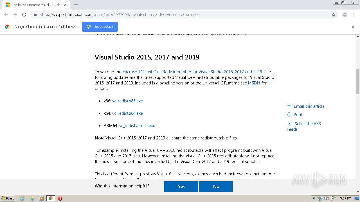The image size is (360, 202).
Task: Show hidden tray icons arrow
Action: [314, 198]
